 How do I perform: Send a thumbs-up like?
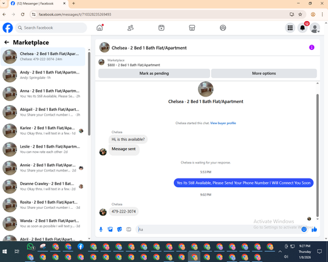tap(314, 229)
